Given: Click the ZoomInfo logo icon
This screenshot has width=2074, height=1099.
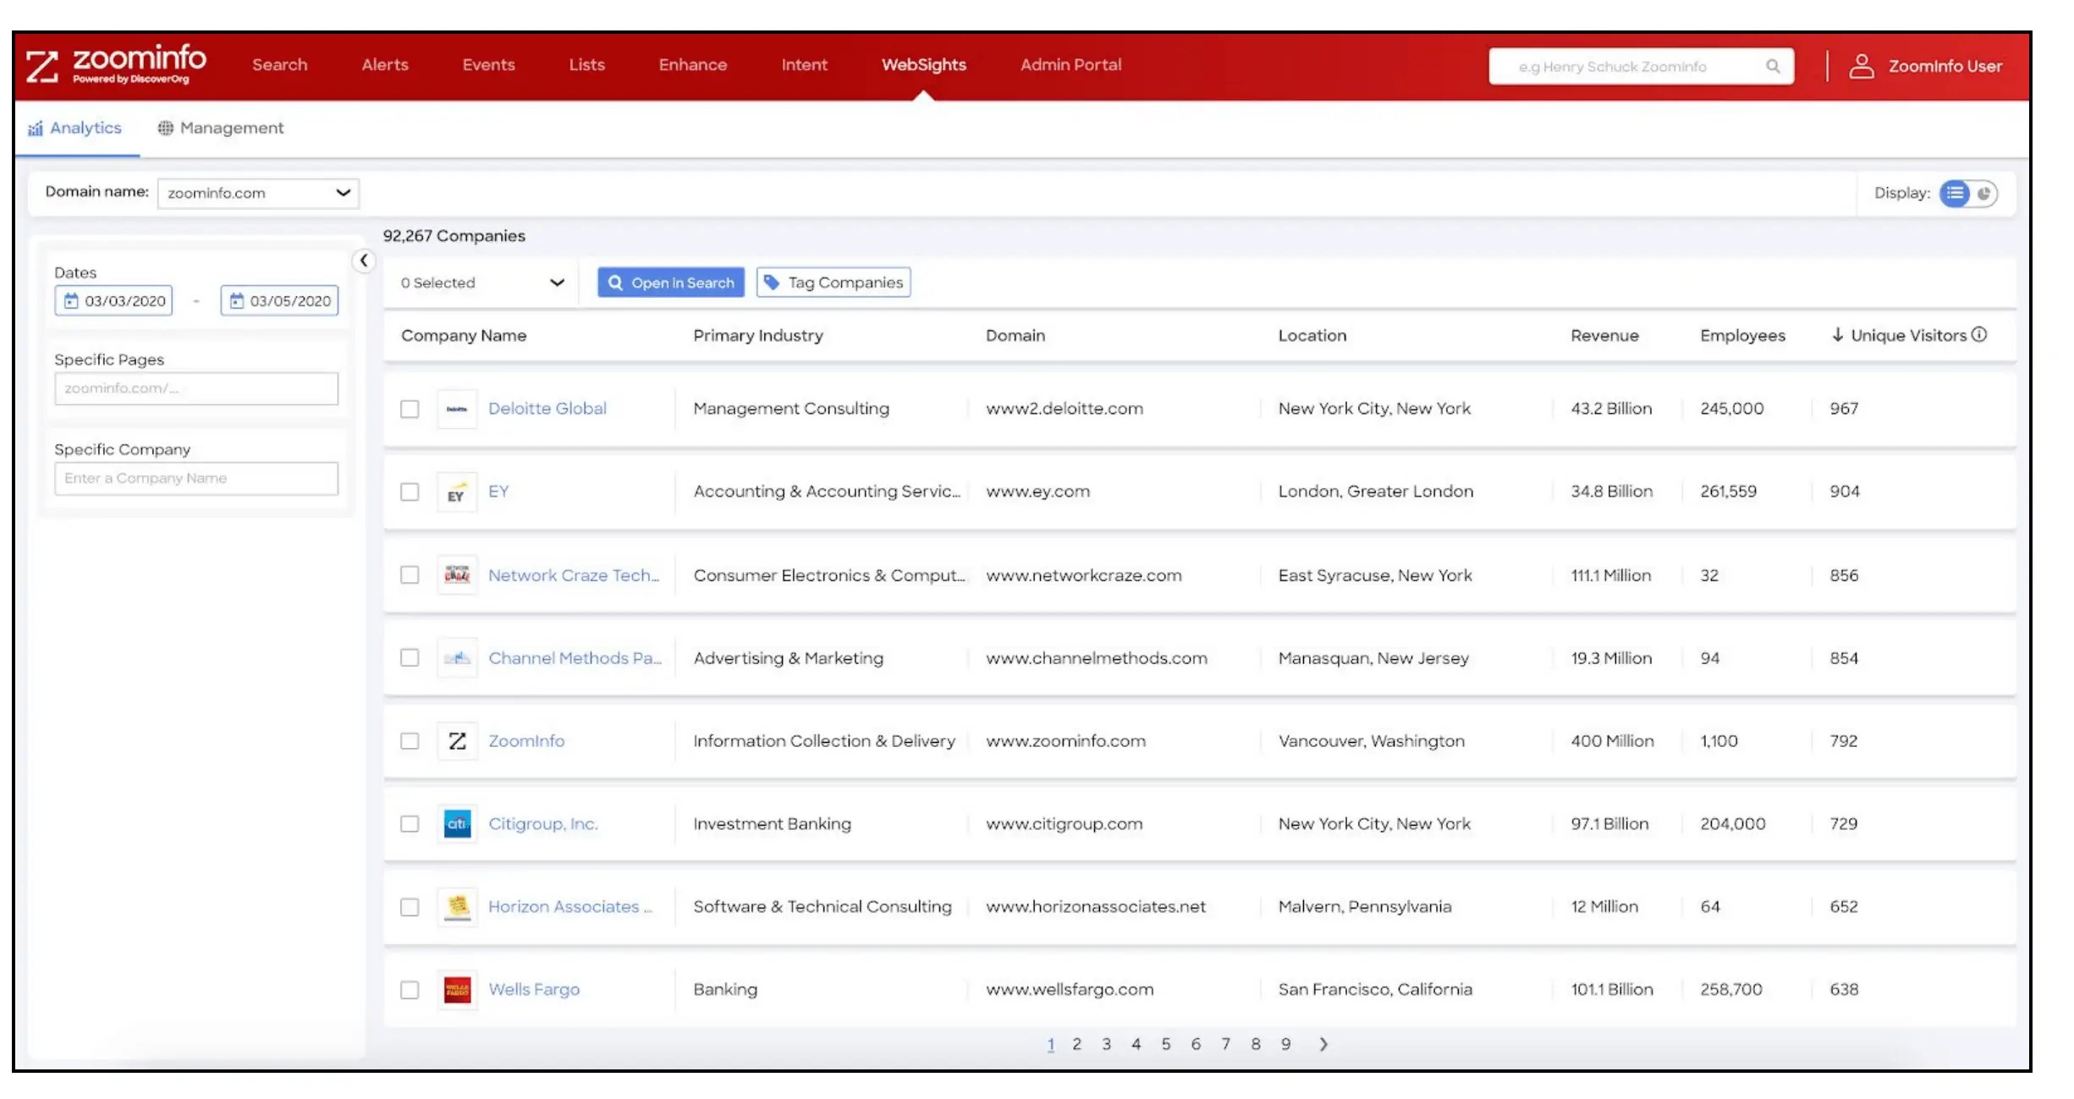Looking at the screenshot, I should tap(43, 64).
